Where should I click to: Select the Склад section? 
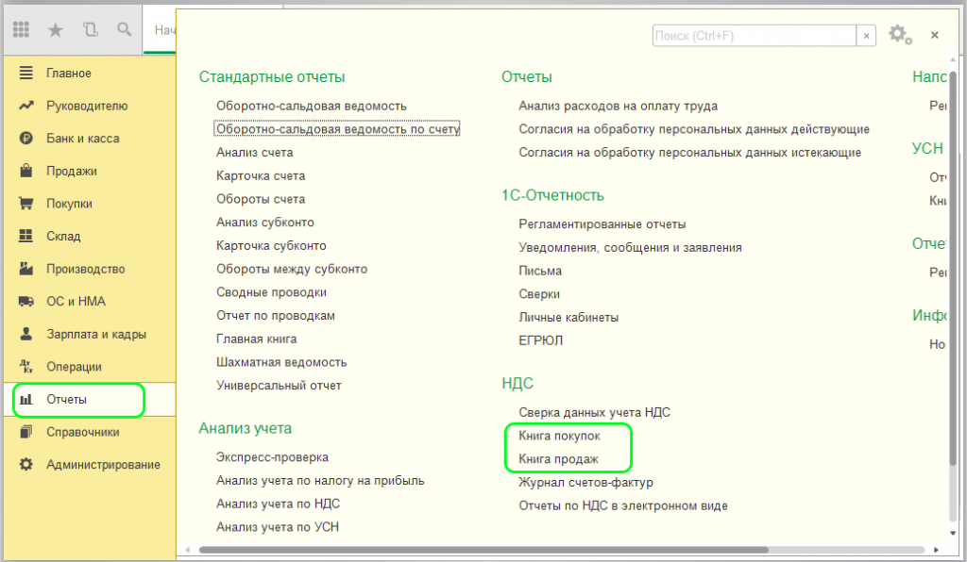click(x=63, y=237)
